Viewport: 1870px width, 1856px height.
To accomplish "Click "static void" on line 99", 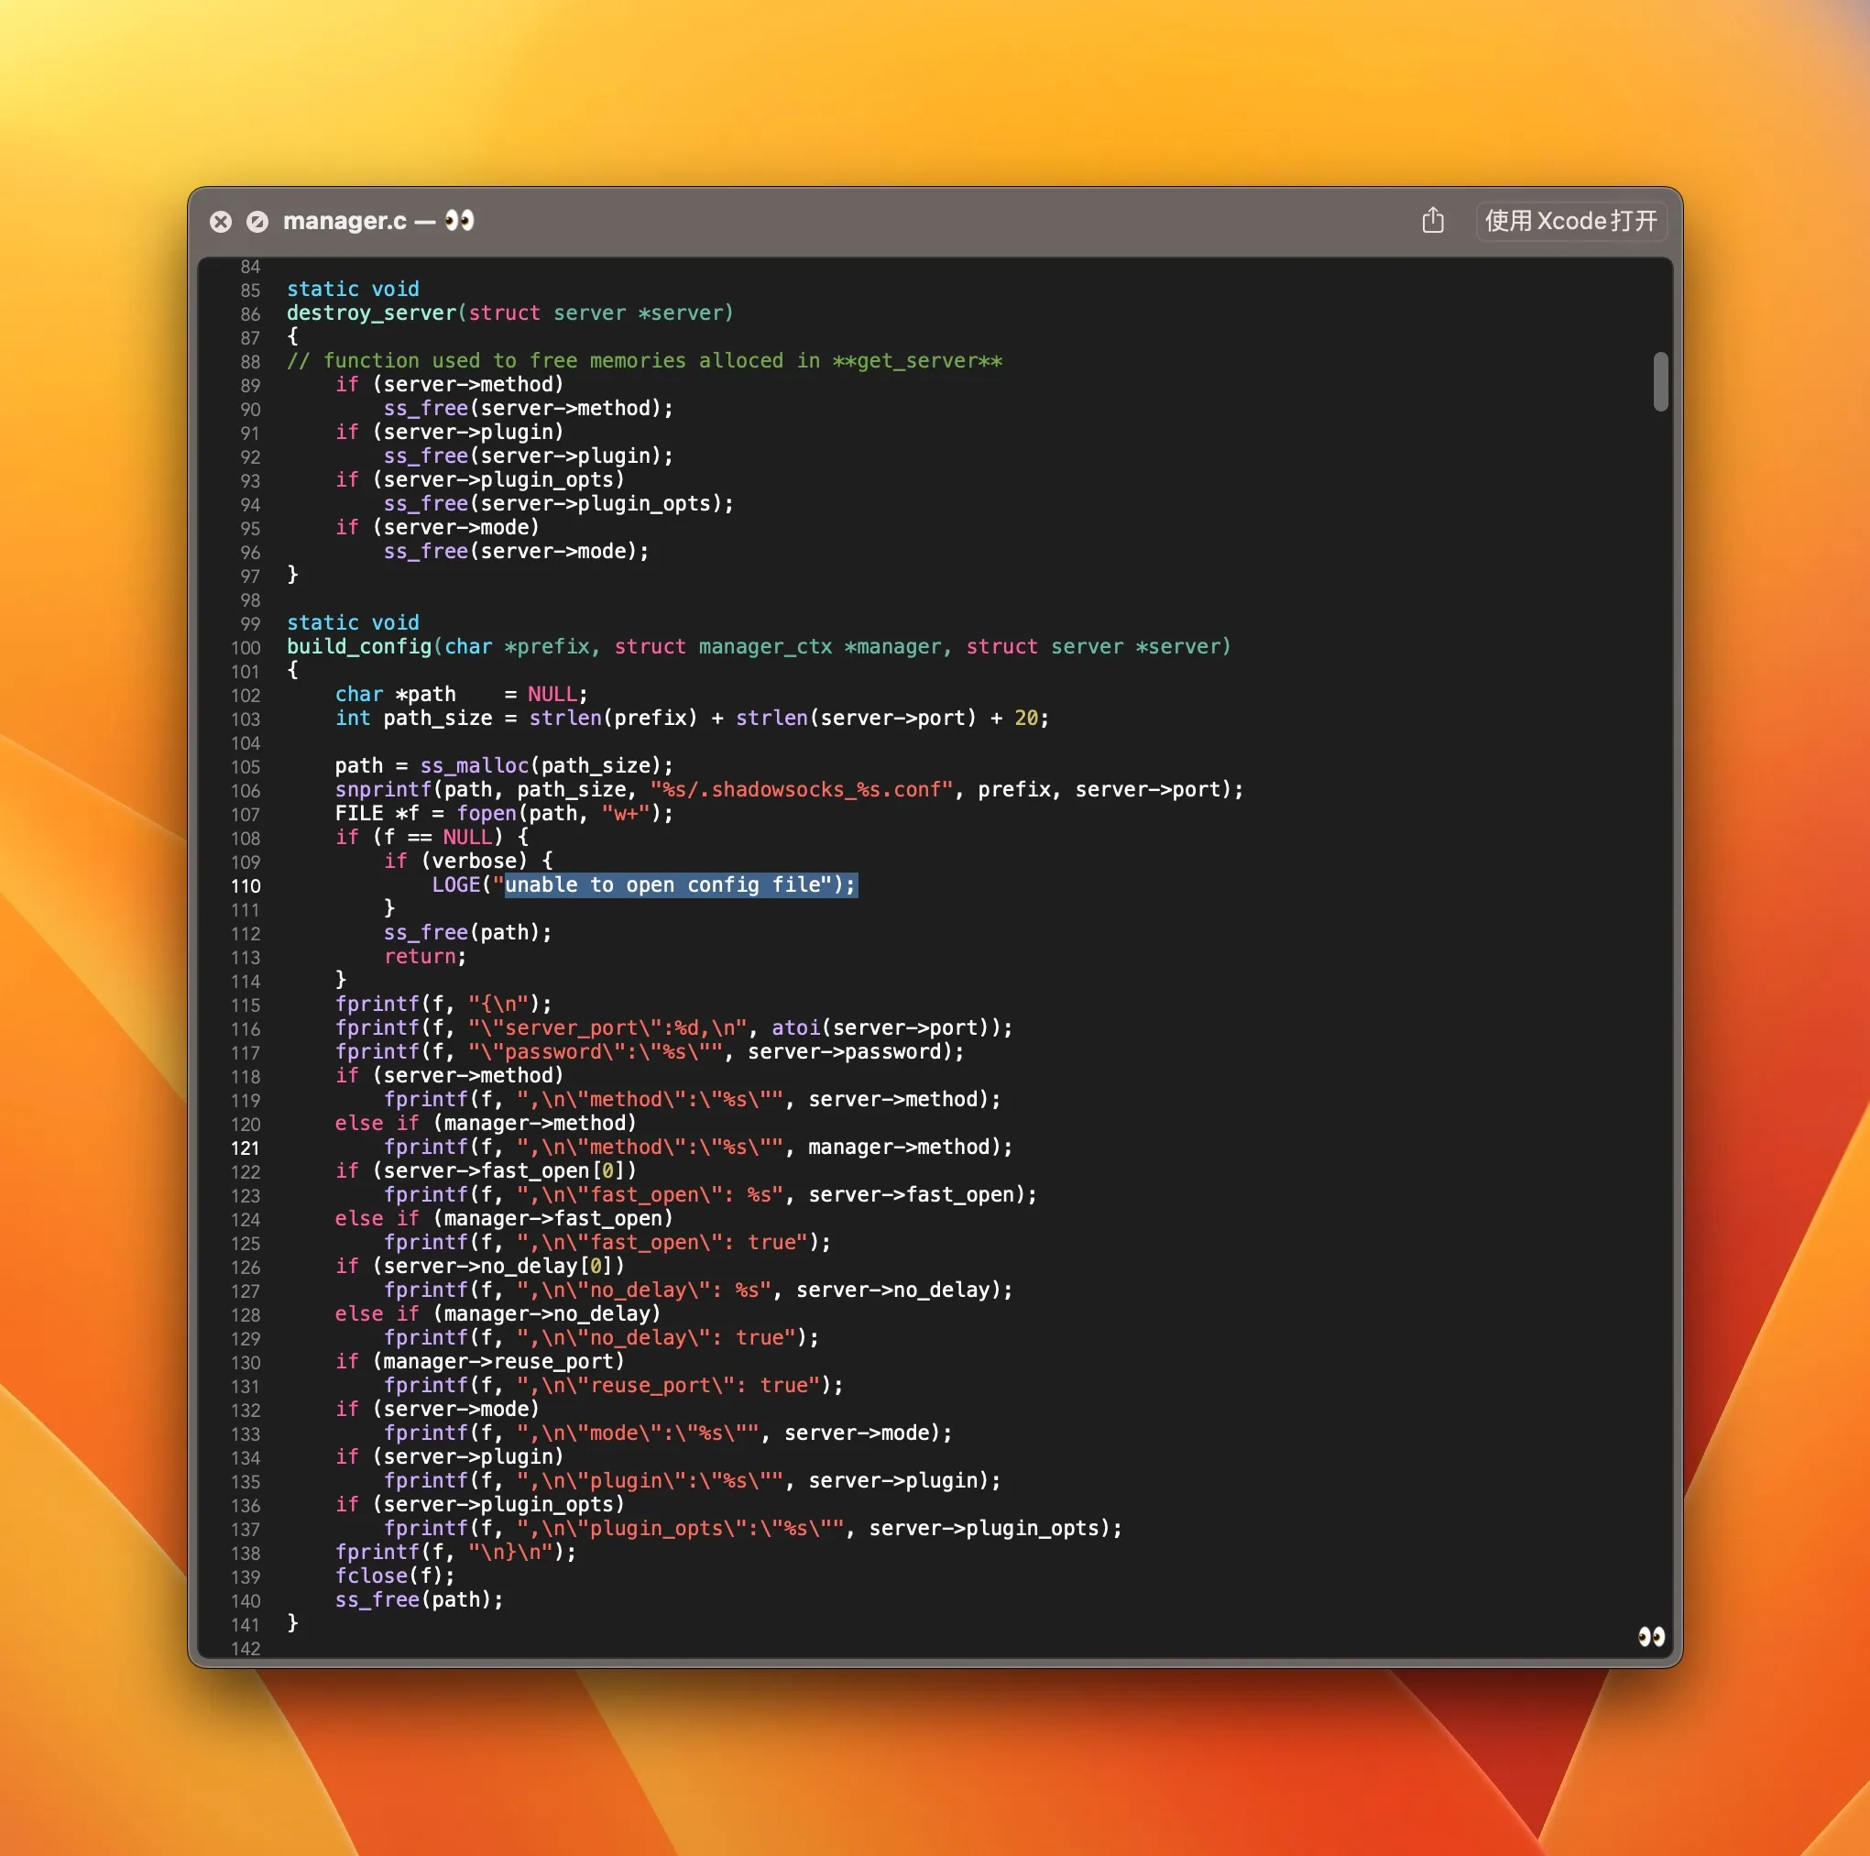I will pyautogui.click(x=354, y=622).
